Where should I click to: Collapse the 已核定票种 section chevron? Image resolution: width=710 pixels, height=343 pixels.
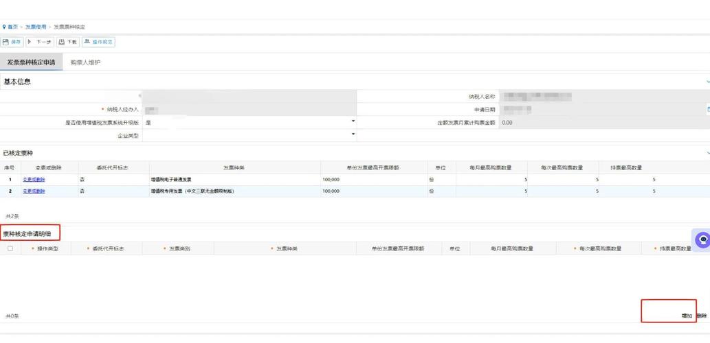click(x=707, y=153)
